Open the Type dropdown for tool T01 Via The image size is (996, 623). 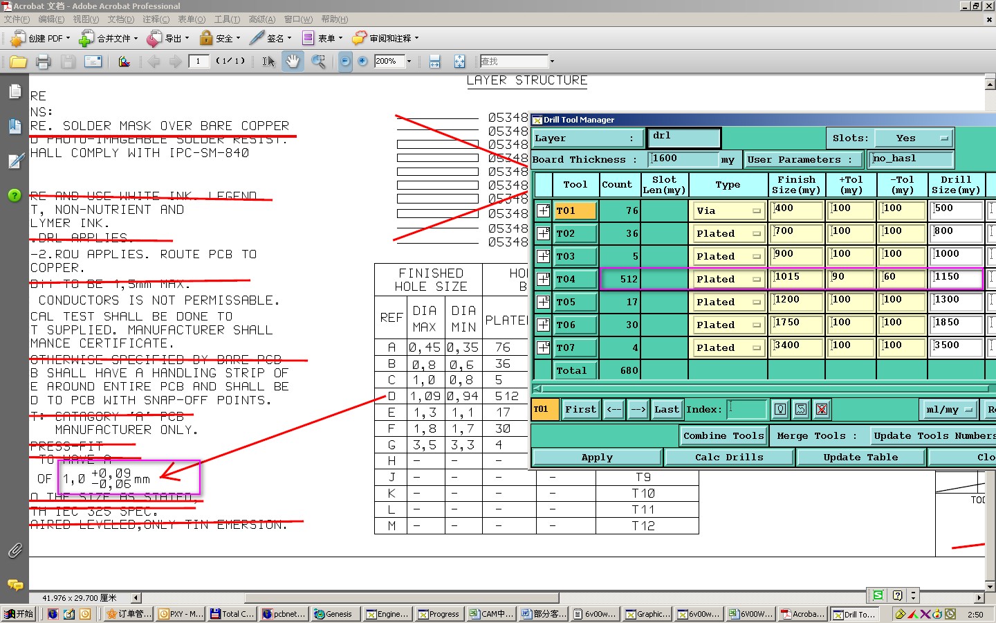tap(728, 210)
